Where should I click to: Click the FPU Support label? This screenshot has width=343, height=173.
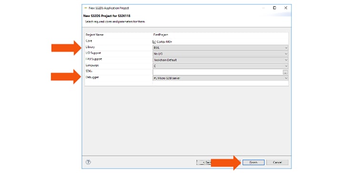(94, 59)
